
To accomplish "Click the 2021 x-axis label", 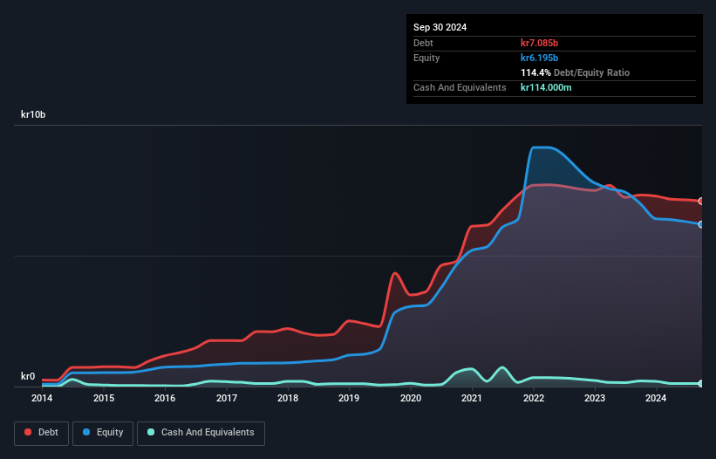I will (x=472, y=398).
